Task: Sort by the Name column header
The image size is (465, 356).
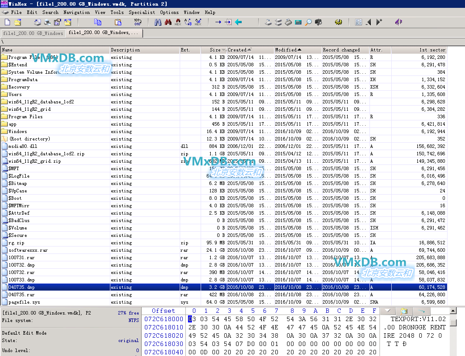Action: point(55,50)
